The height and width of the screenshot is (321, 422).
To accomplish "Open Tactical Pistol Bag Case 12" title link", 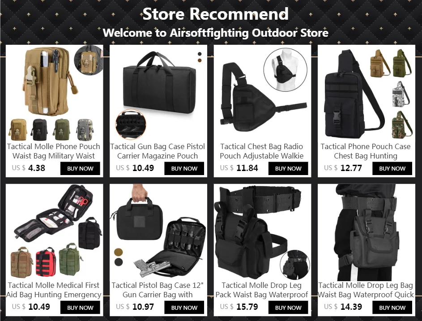I will (158, 290).
